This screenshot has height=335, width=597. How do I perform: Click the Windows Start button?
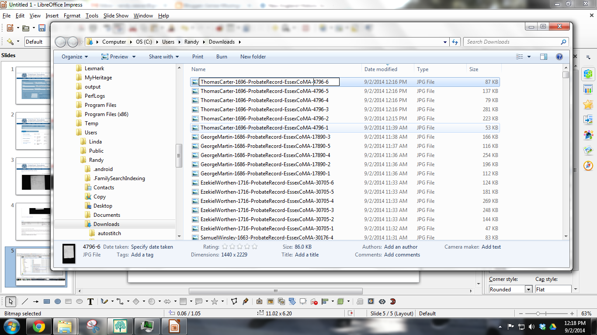click(11, 326)
